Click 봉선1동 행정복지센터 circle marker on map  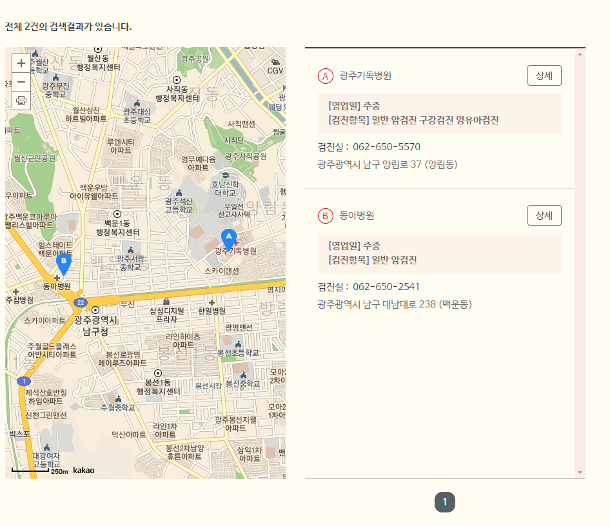[158, 373]
